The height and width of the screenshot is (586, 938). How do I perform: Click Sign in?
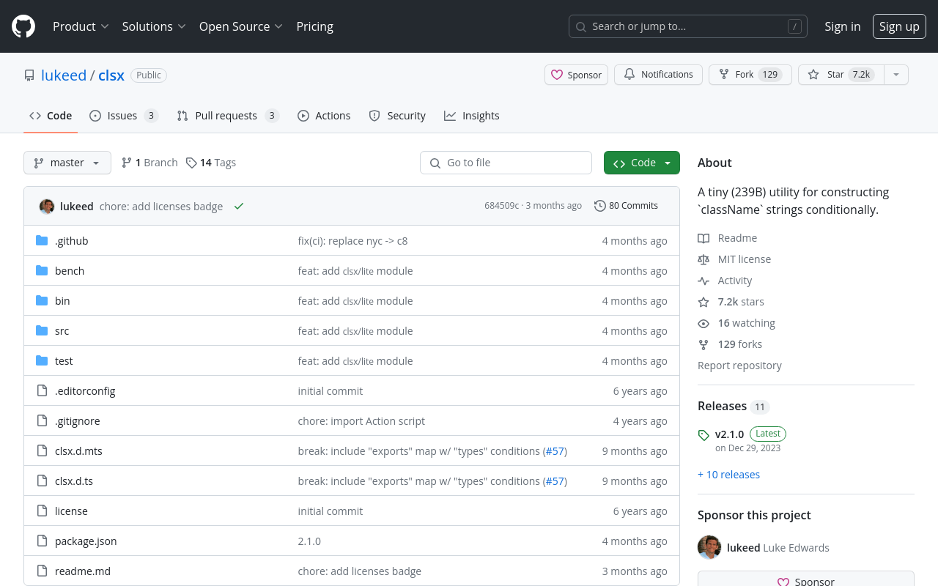point(843,26)
